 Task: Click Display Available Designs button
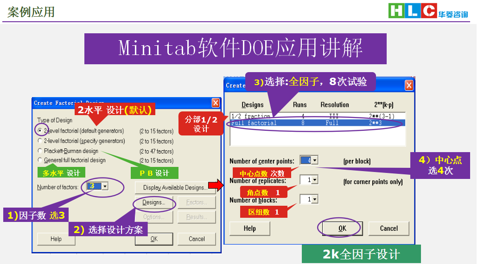click(x=175, y=188)
